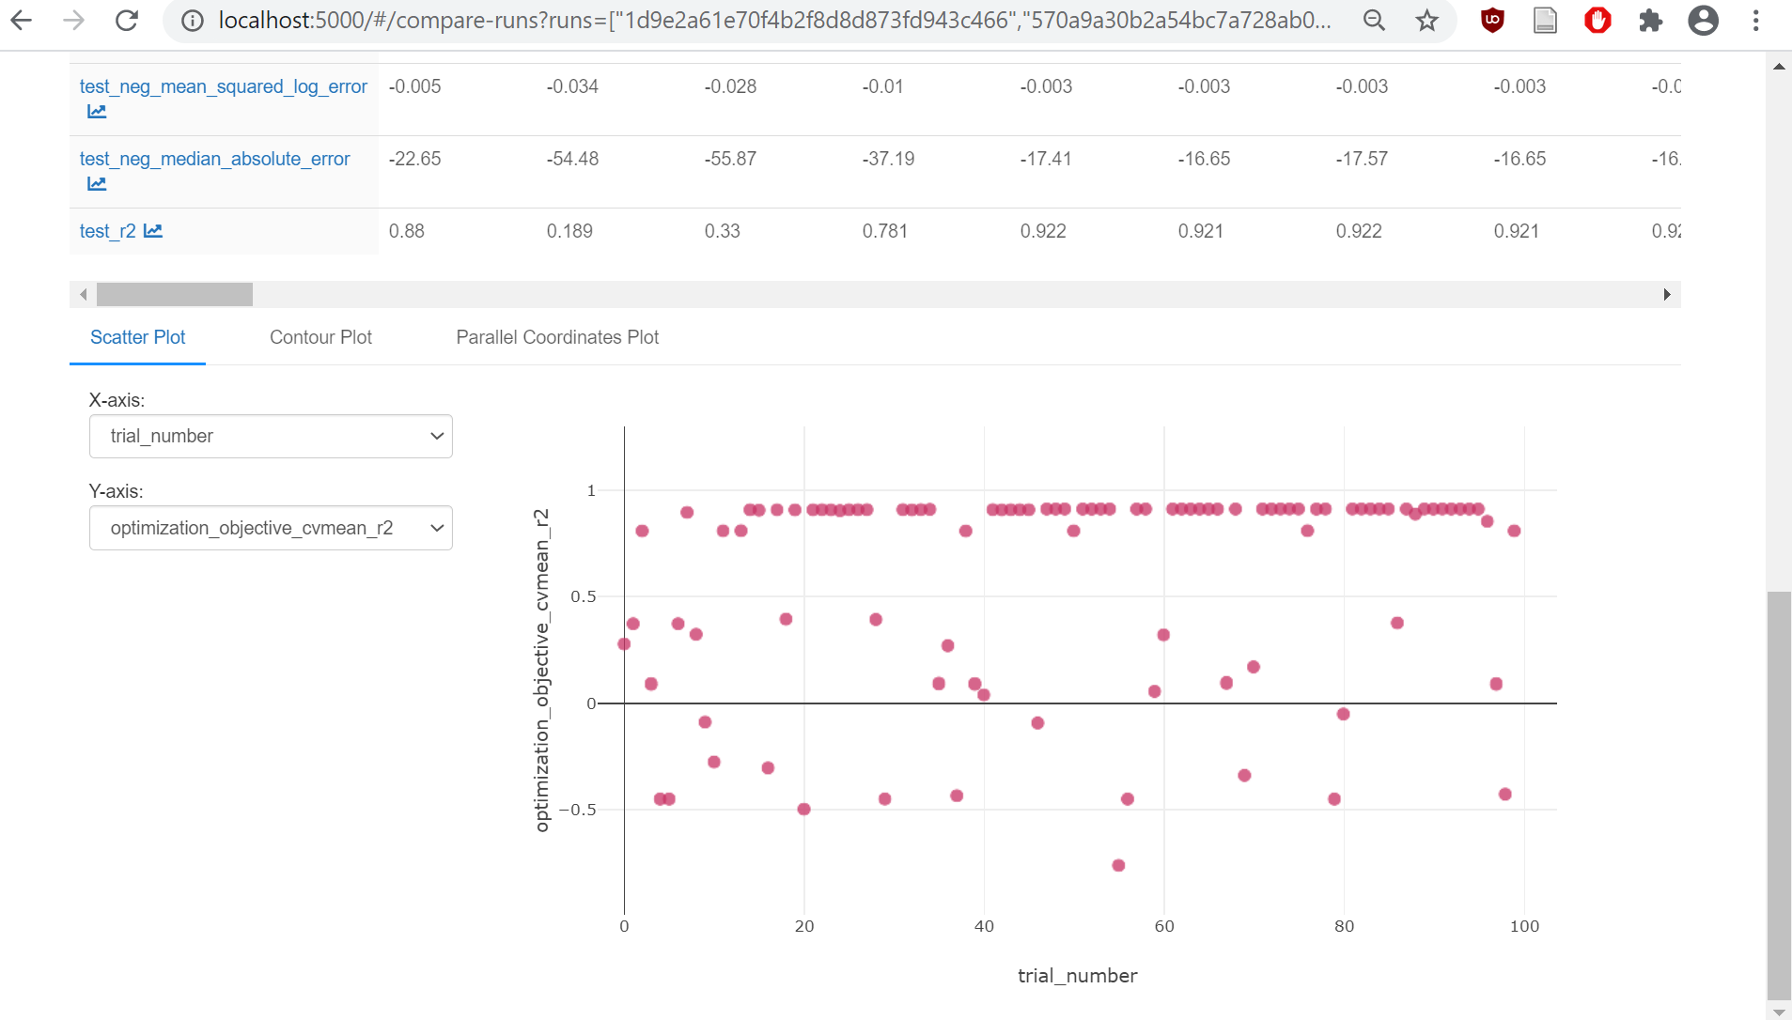Select the 0.189 test_r2 value
This screenshot has width=1792, height=1020.
569,231
